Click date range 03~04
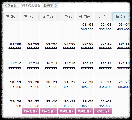132x120 pixels. pyautogui.click(x=124, y=25)
